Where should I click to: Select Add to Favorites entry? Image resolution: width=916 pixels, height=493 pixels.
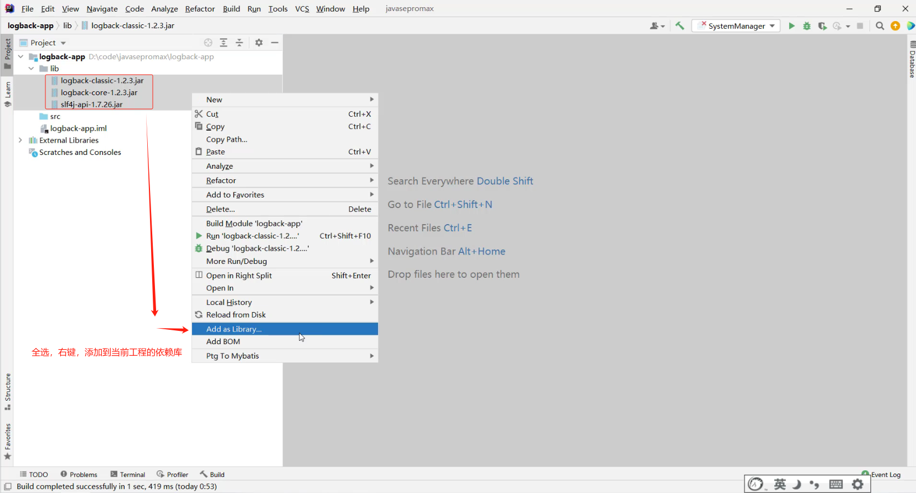point(284,195)
